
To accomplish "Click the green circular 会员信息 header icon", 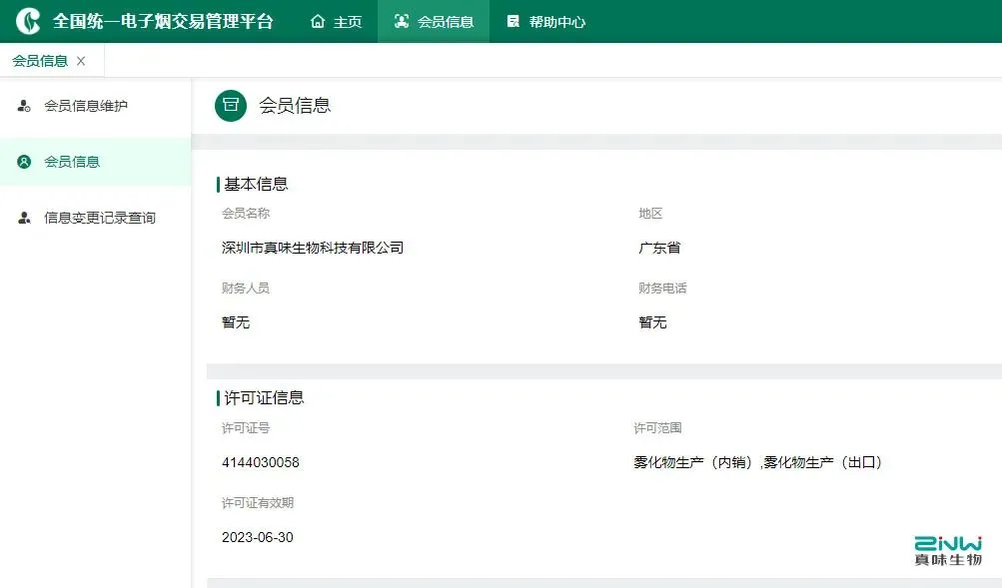I will tap(230, 105).
